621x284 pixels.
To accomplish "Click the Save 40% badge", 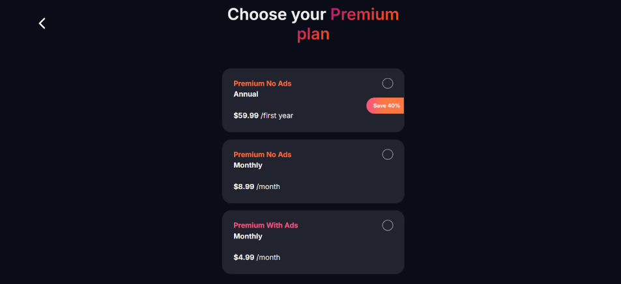I will [x=385, y=106].
